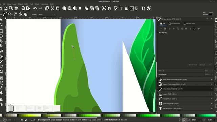Open the Edit menu
Image resolution: width=217 pixels, height=122 pixels.
[4, 4]
